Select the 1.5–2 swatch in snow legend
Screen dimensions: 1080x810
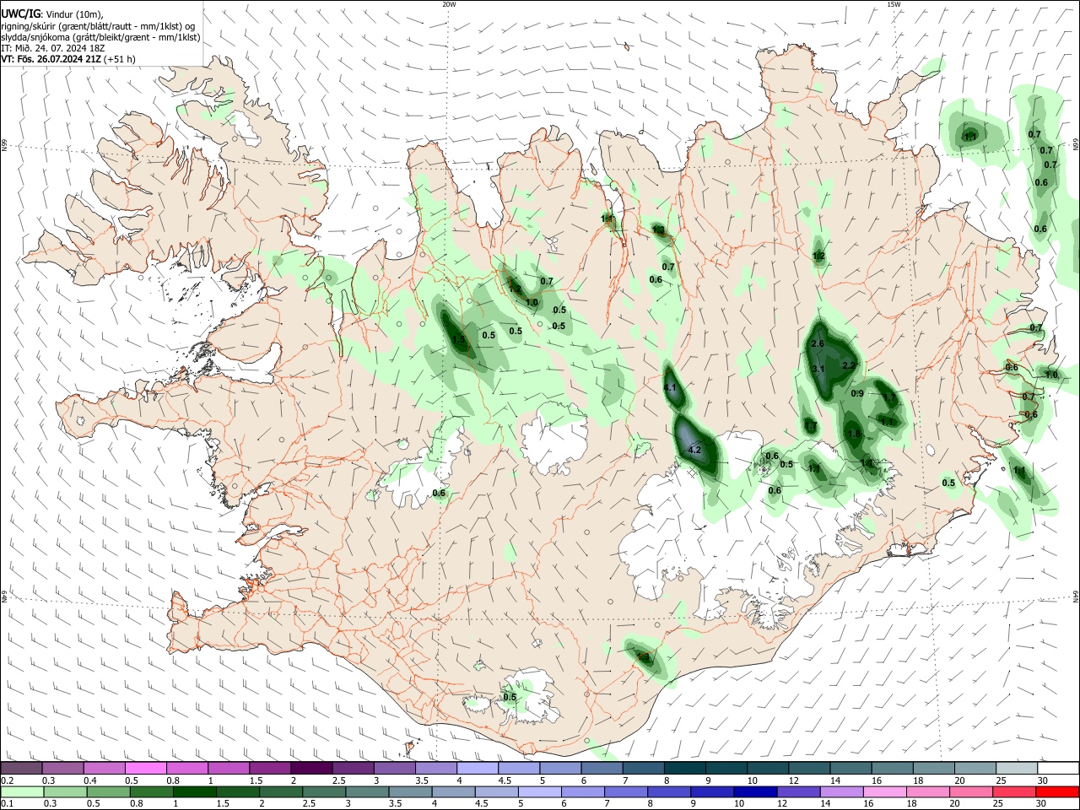click(270, 768)
